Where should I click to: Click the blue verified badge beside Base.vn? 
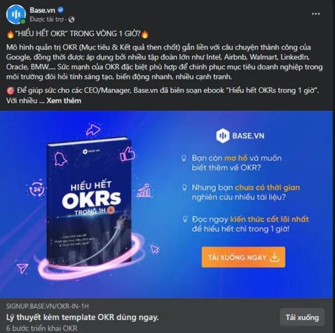click(61, 9)
